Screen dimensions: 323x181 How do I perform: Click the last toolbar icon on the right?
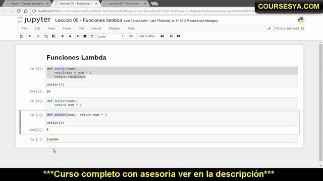[x=179, y=36]
